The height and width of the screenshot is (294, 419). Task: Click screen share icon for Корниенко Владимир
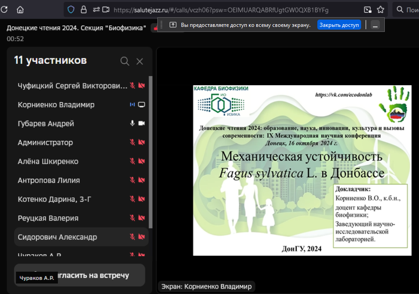point(142,105)
